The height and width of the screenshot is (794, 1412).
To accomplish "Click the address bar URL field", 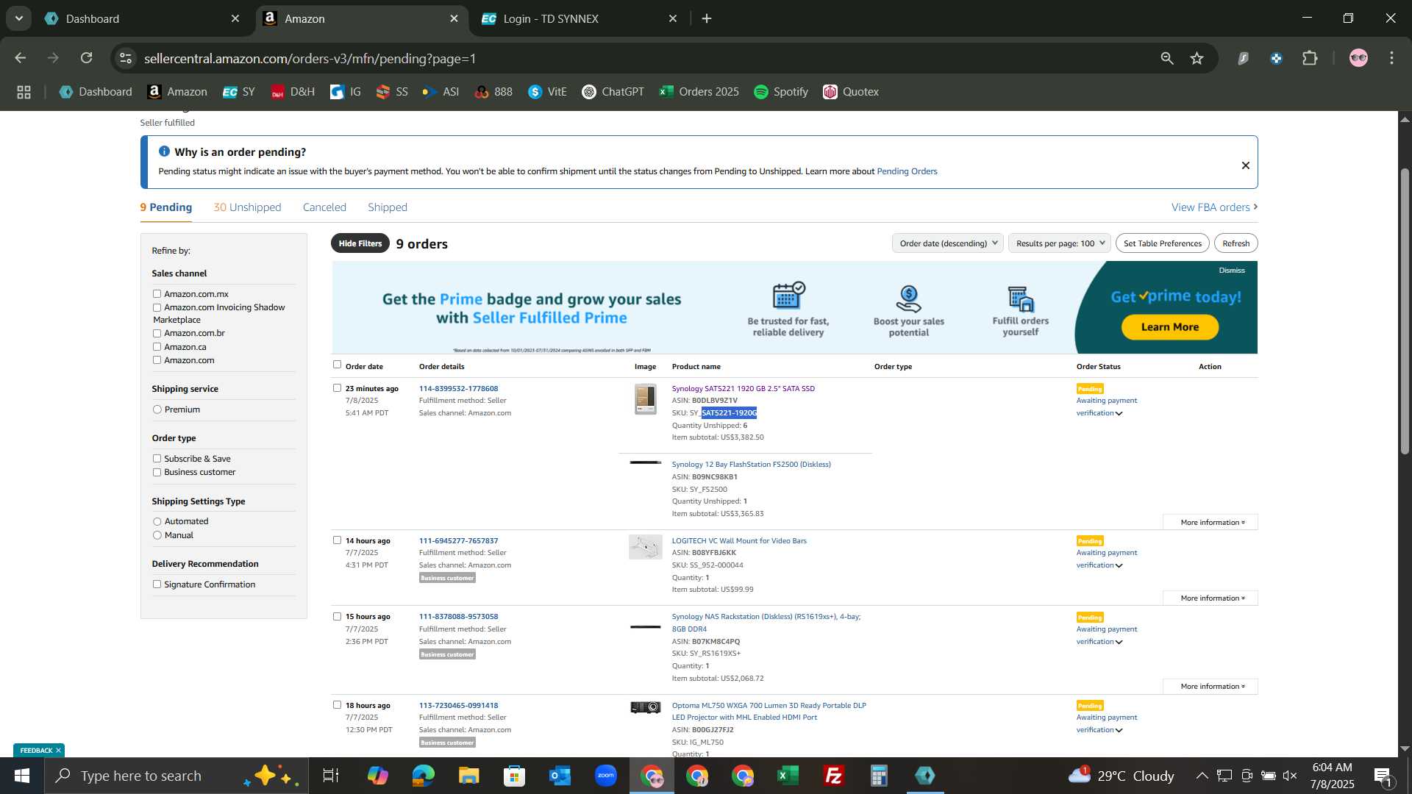I will (x=647, y=58).
